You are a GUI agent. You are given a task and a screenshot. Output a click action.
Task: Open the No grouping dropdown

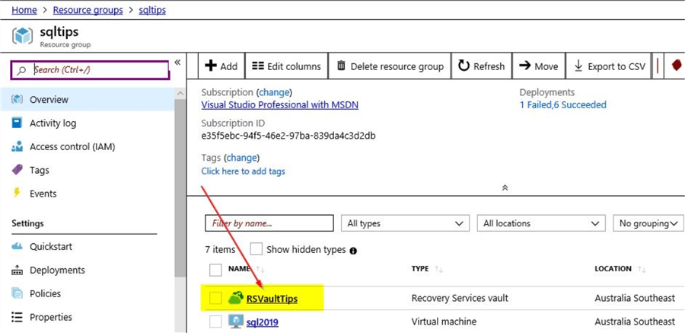(x=648, y=223)
